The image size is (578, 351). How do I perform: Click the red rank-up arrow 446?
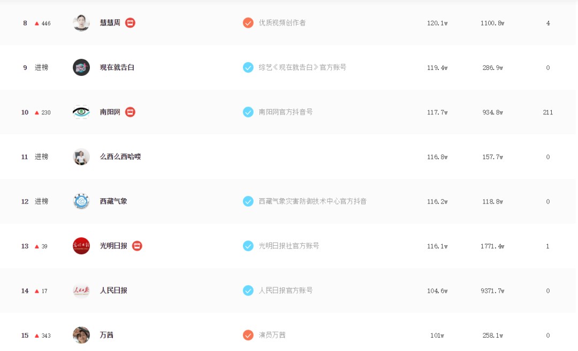(42, 23)
